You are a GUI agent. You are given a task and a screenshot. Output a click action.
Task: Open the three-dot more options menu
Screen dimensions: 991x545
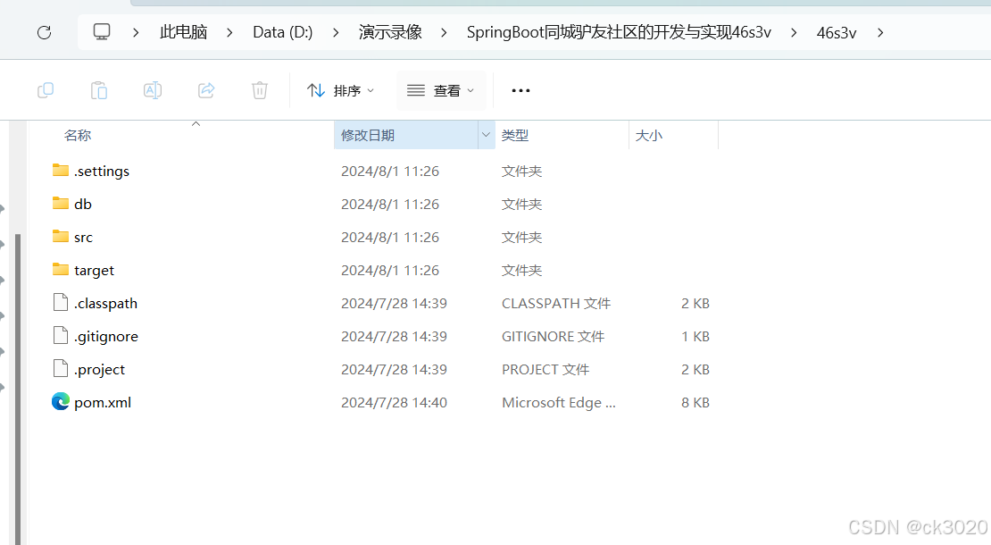tap(520, 90)
